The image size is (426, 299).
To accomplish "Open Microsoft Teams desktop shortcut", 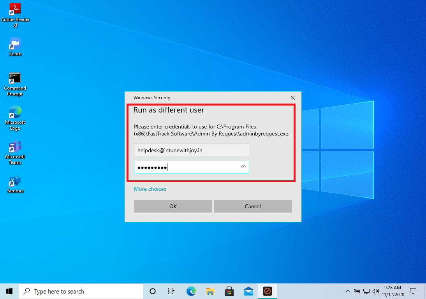I will click(15, 153).
